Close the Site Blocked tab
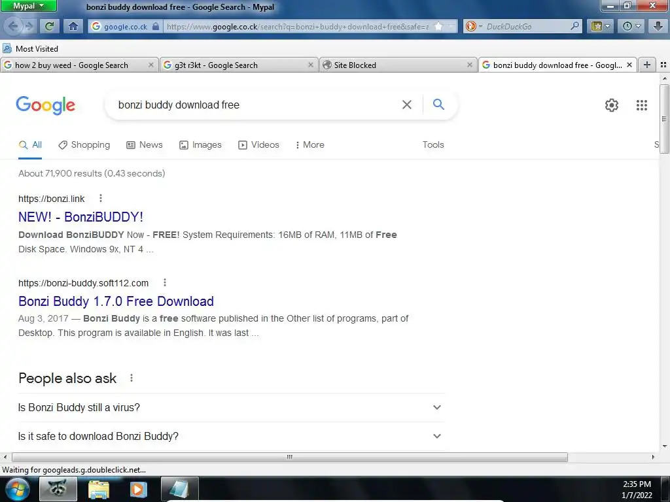Image resolution: width=670 pixels, height=502 pixels. pyautogui.click(x=470, y=65)
